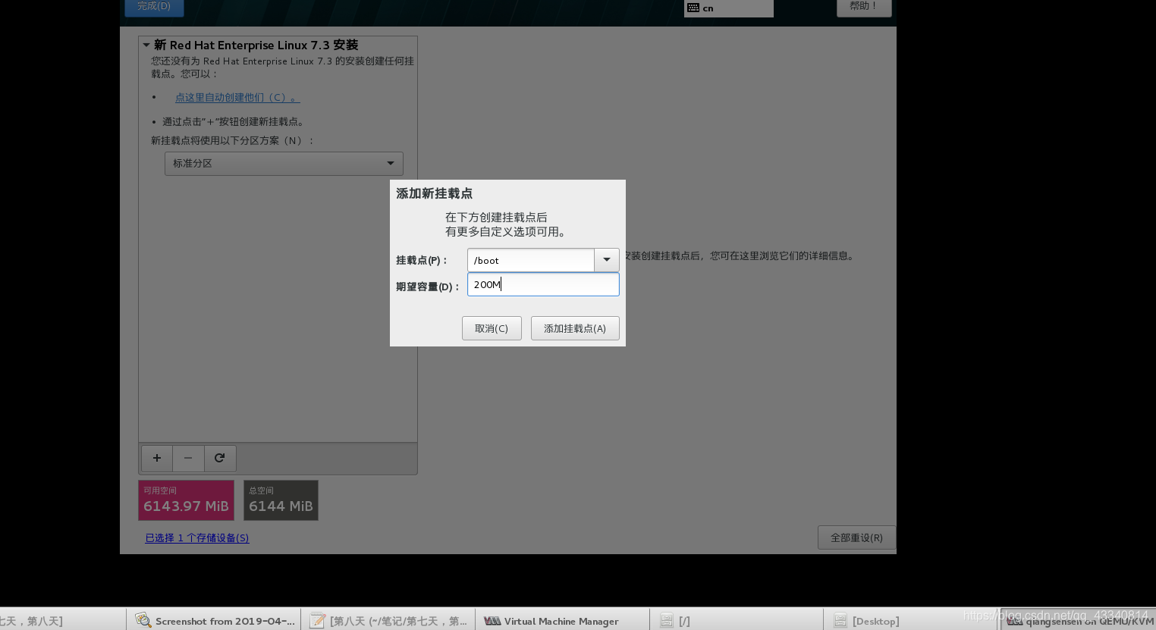The height and width of the screenshot is (630, 1156).
Task: Open the Screenshot from 2019-04 taskbar item
Action: [214, 620]
